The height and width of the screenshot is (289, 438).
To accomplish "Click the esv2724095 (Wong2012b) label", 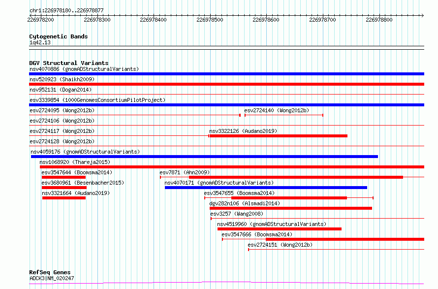I will (x=62, y=110).
